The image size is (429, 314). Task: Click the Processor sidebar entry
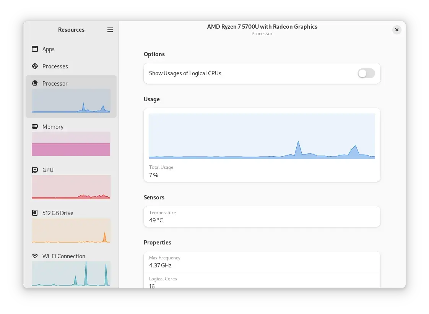[x=55, y=83]
